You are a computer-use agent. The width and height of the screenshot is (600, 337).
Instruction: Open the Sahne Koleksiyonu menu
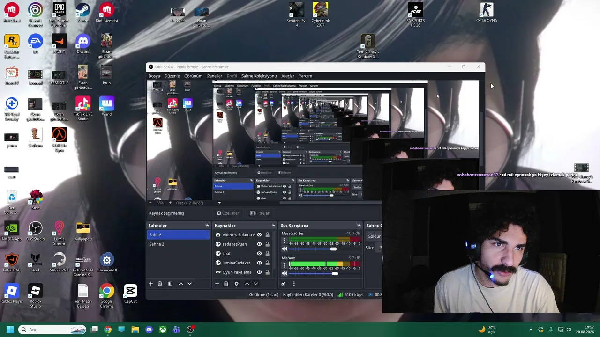tap(259, 76)
